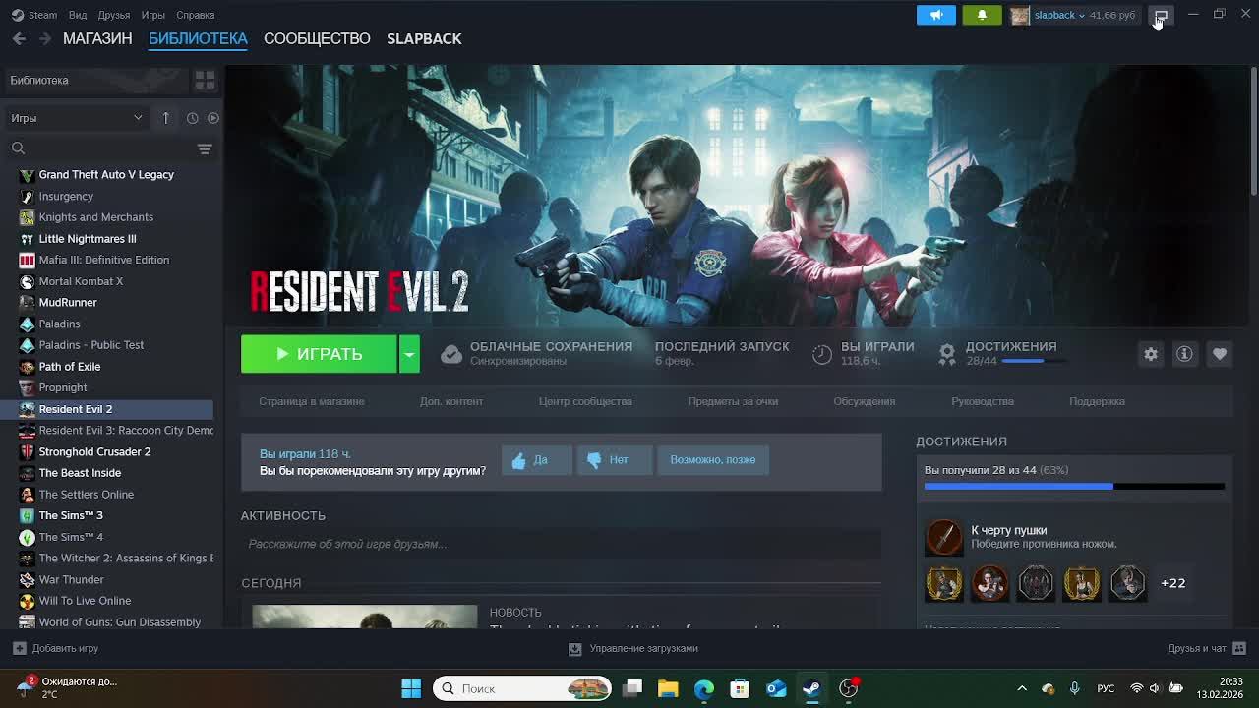The width and height of the screenshot is (1259, 708).
Task: Open the announcements megaphone button
Action: point(935,15)
